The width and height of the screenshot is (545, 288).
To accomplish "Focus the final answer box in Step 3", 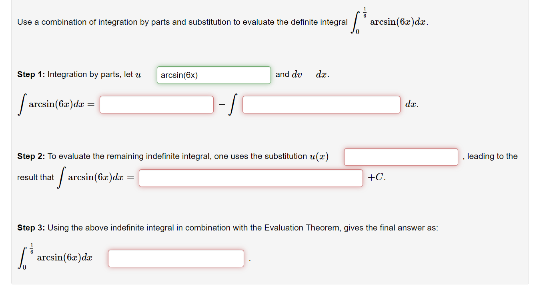I will pos(176,258).
